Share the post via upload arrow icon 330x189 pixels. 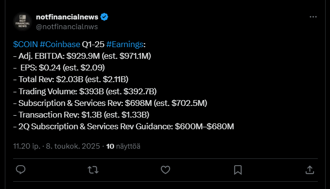click(310, 170)
